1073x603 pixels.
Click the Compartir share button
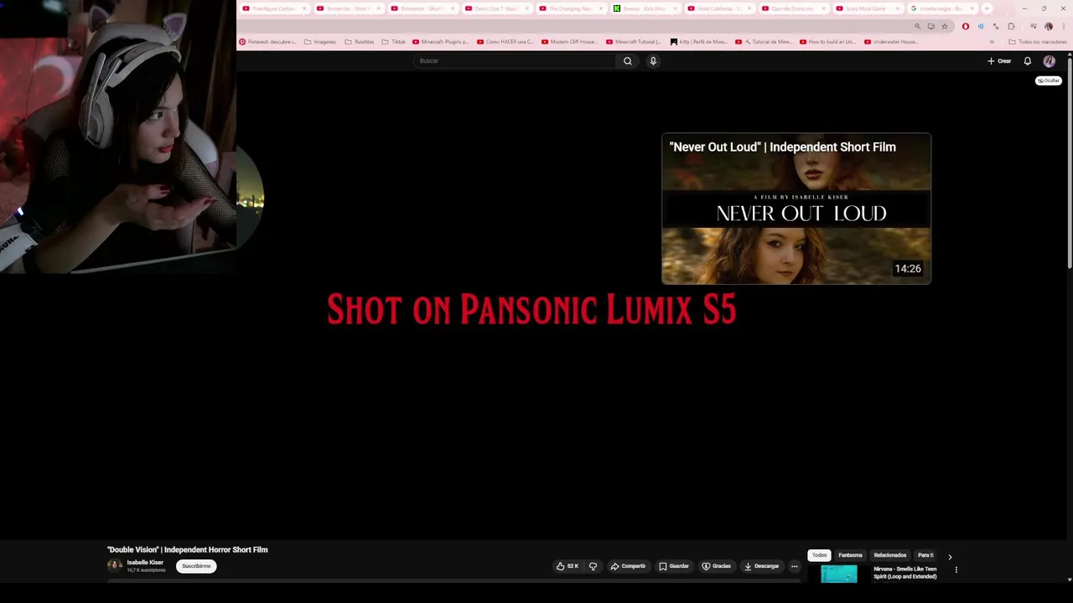point(628,566)
